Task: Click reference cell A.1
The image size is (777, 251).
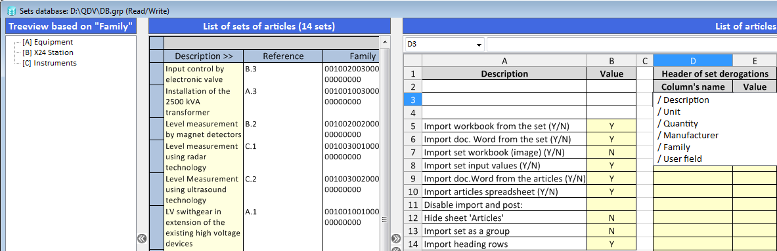Action: pyautogui.click(x=283, y=227)
